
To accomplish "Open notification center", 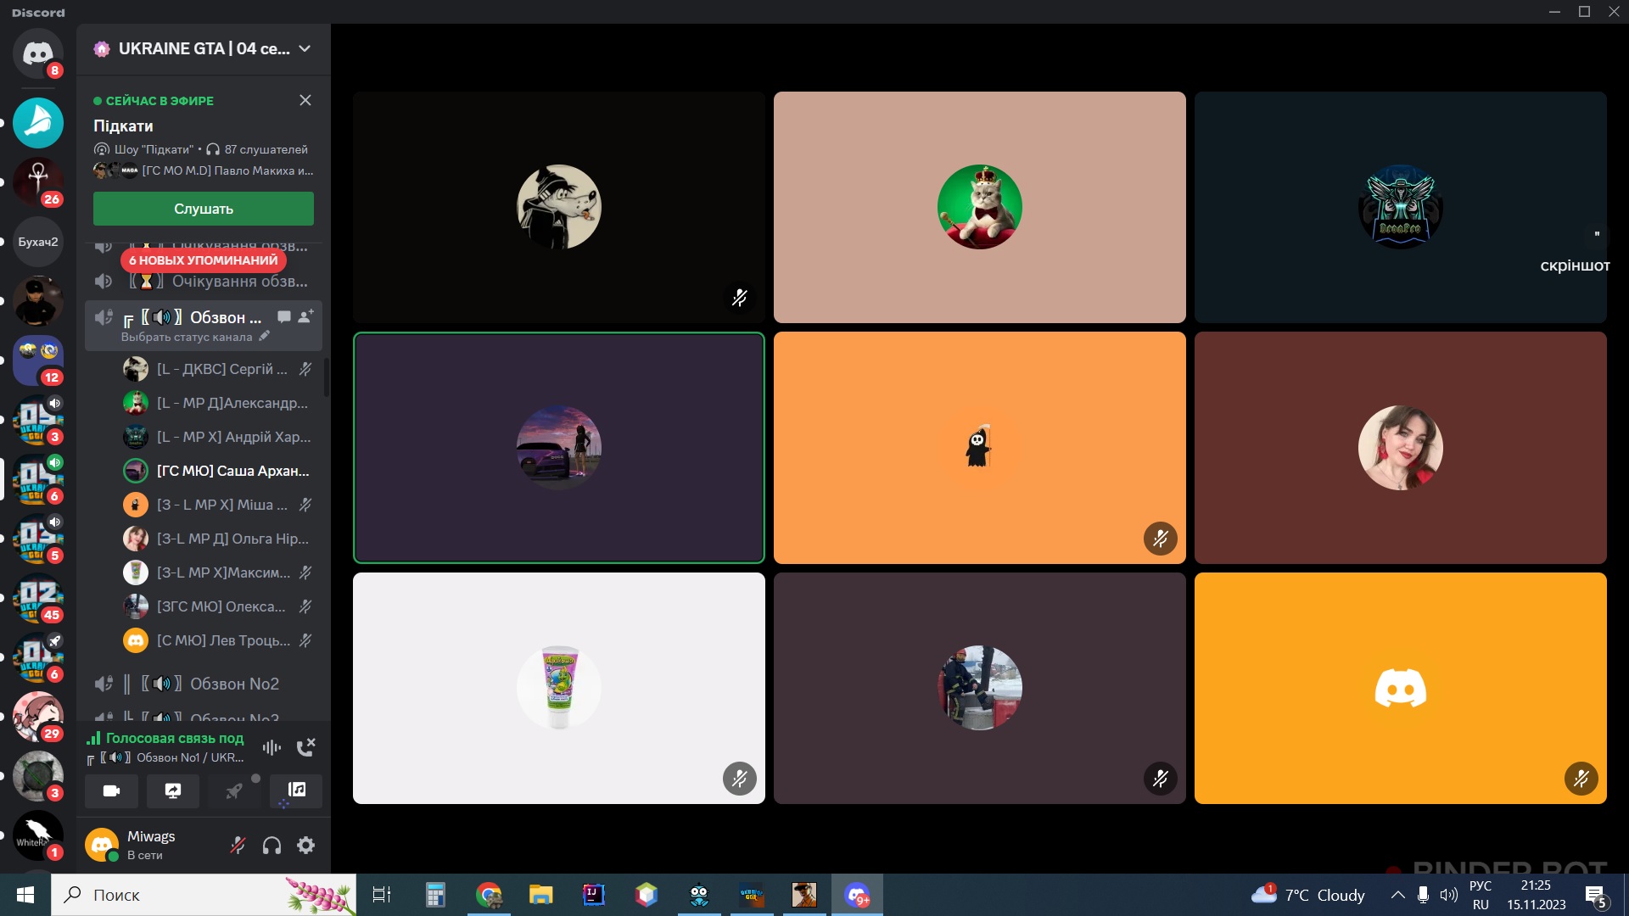I will pos(1596,896).
